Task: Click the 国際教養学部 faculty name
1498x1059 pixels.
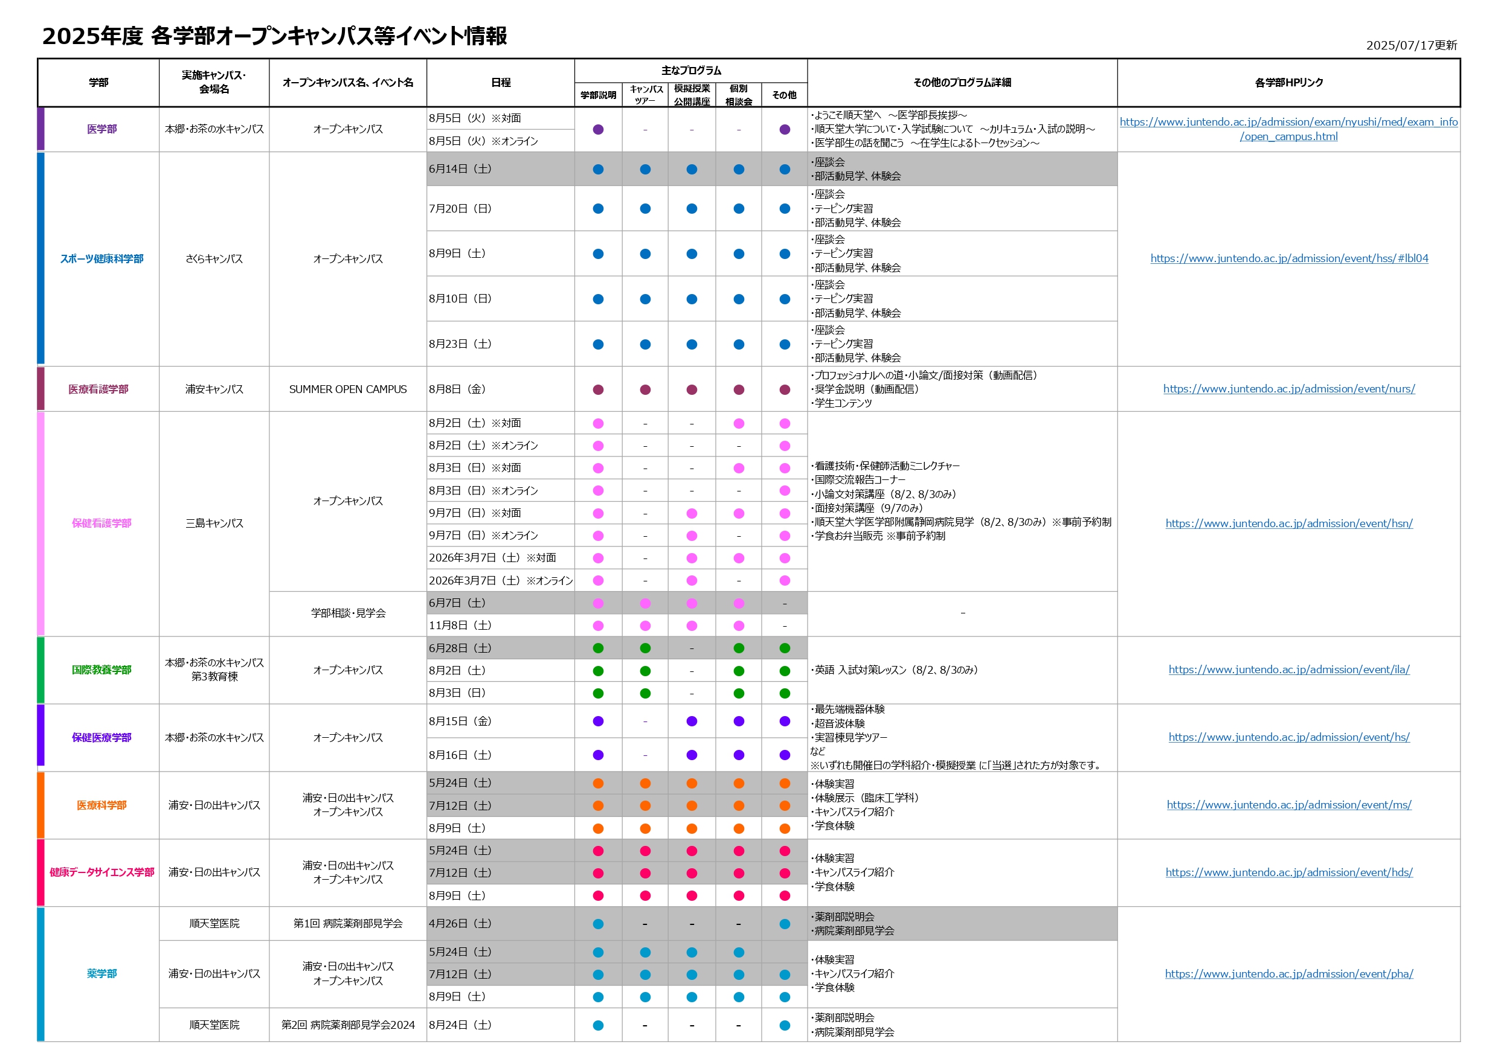Action: (x=102, y=670)
